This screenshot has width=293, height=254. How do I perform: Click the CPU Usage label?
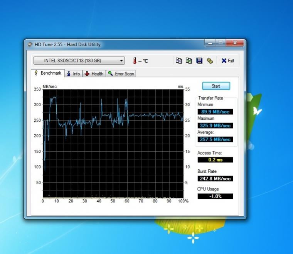[208, 189]
